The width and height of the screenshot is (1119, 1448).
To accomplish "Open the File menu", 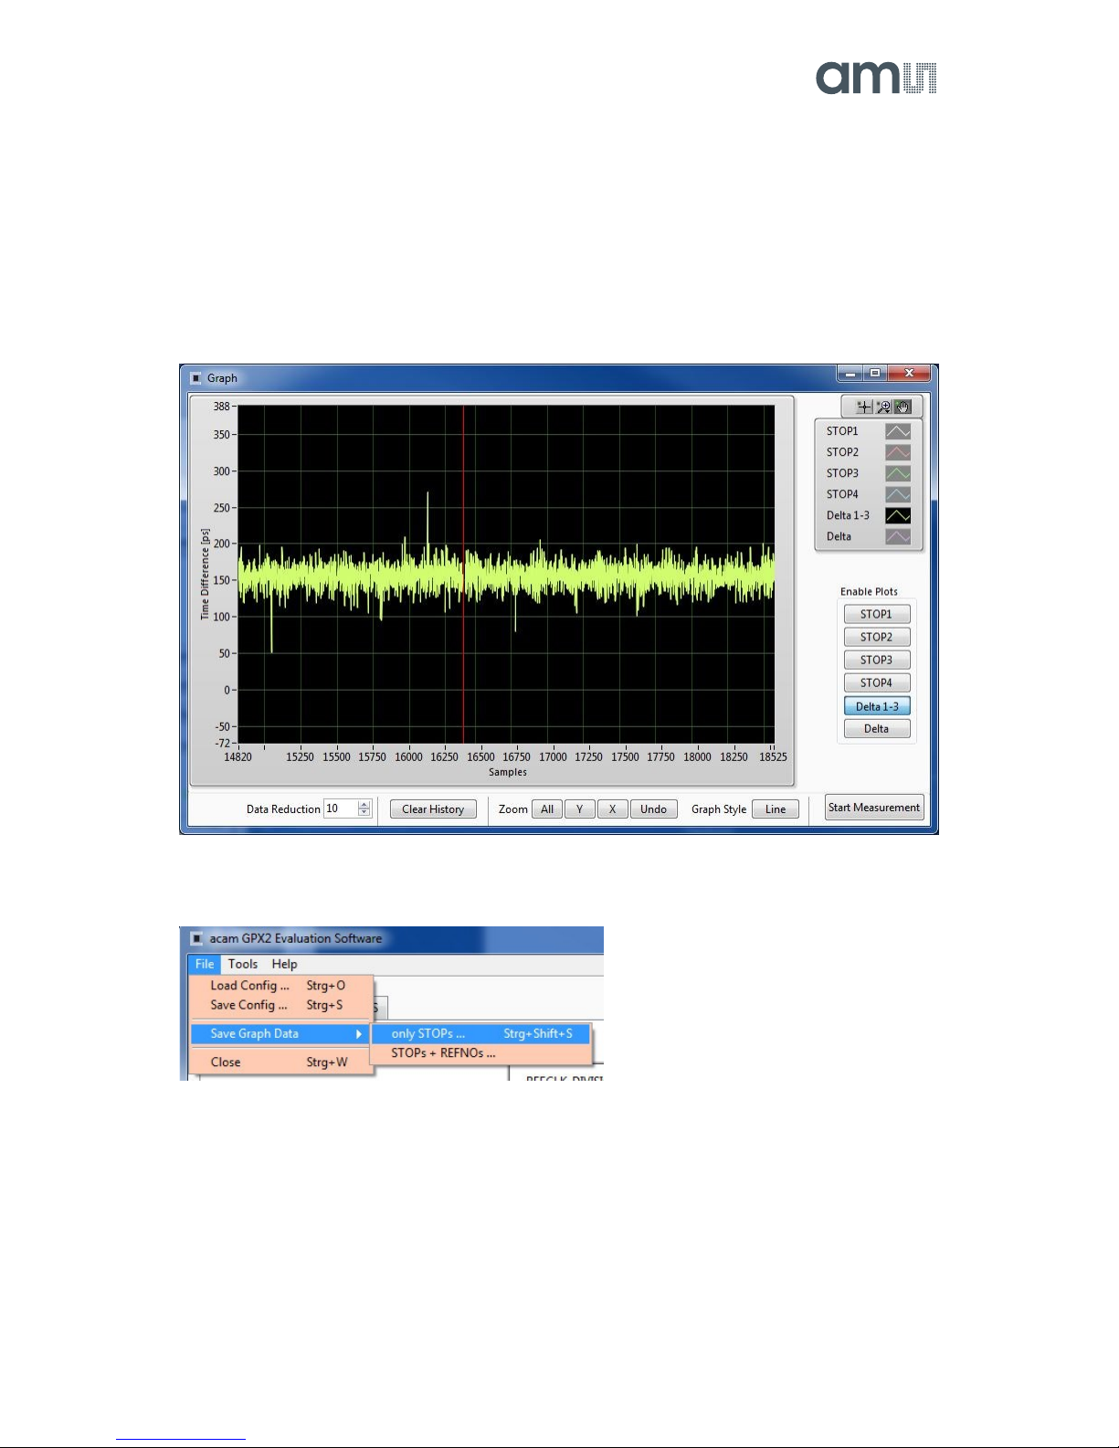I will (x=205, y=964).
